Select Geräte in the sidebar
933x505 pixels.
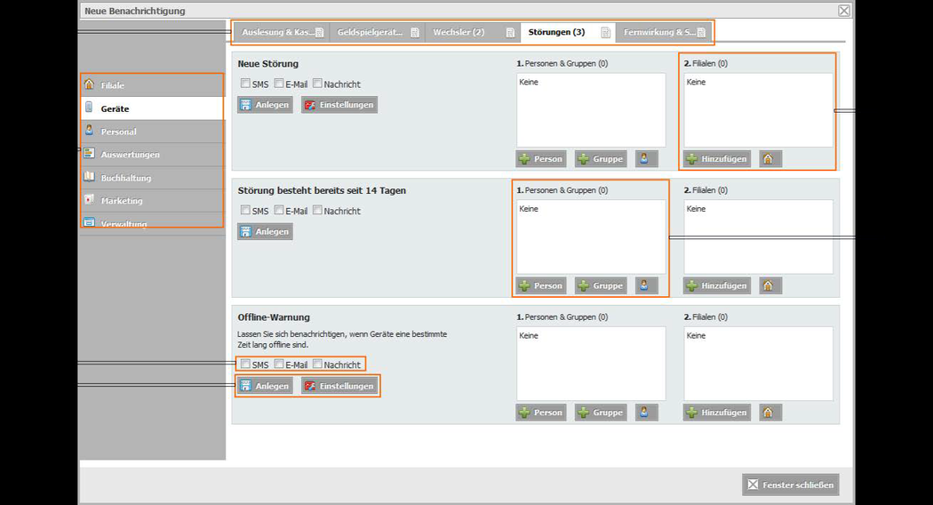pyautogui.click(x=152, y=108)
